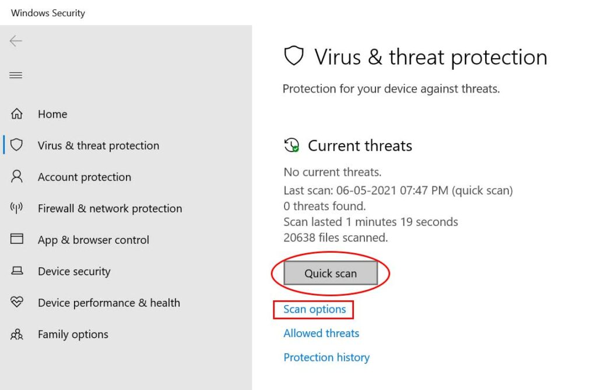Click the Home house icon

(x=17, y=114)
